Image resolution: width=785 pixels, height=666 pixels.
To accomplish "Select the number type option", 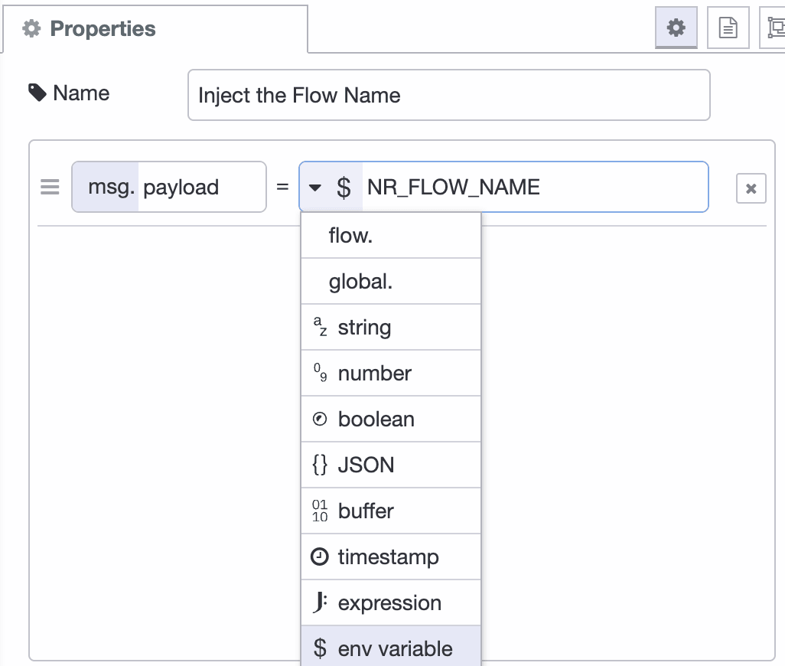I will pos(390,373).
